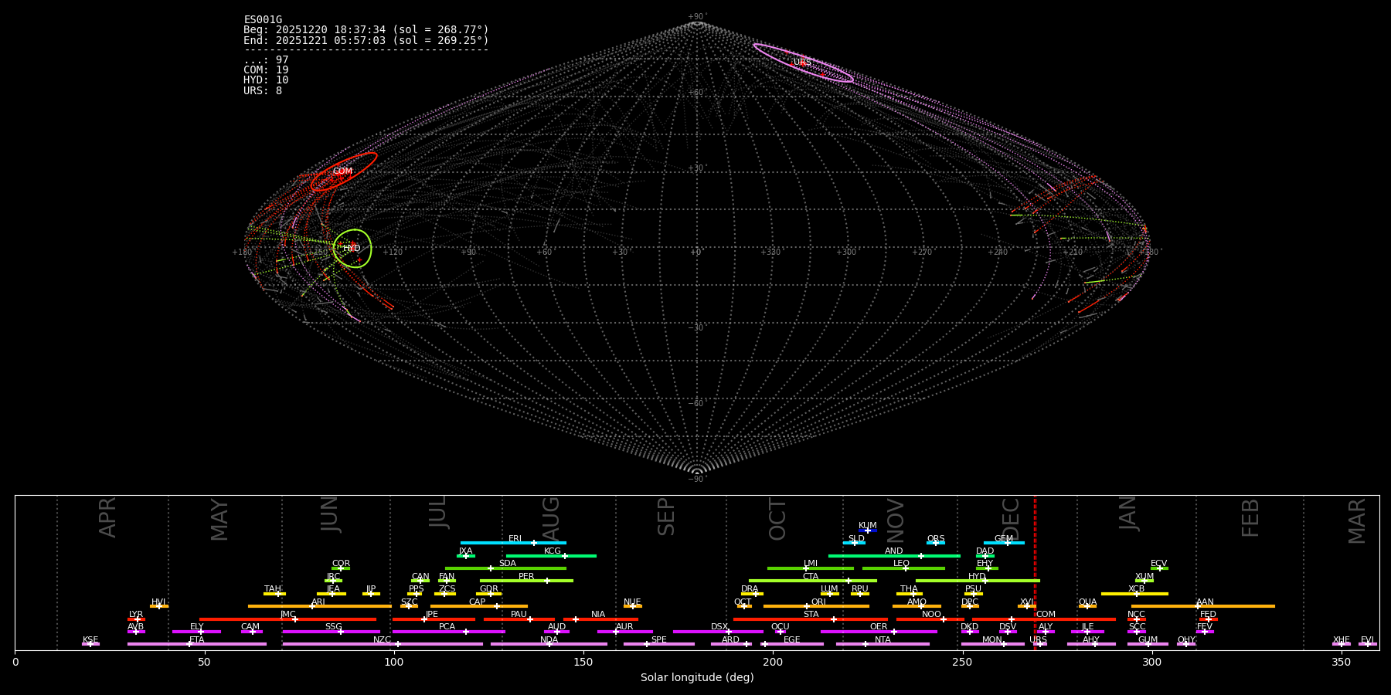Screen dimensions: 1391x695
Task: Click the HYD radiant circle on sky map
Action: 352,249
